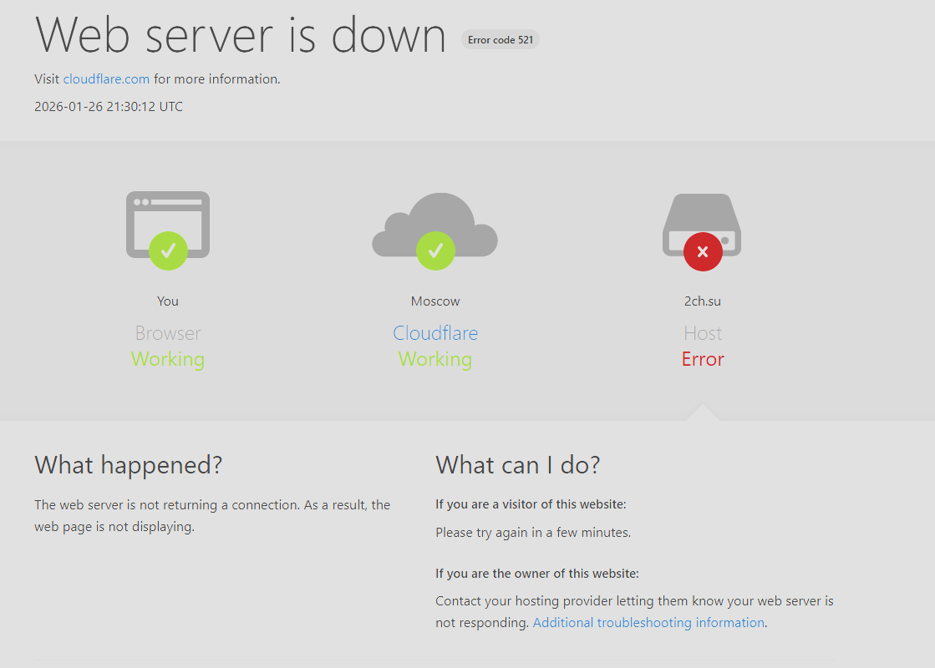Click the Moscow location label
The height and width of the screenshot is (668, 935).
click(435, 301)
